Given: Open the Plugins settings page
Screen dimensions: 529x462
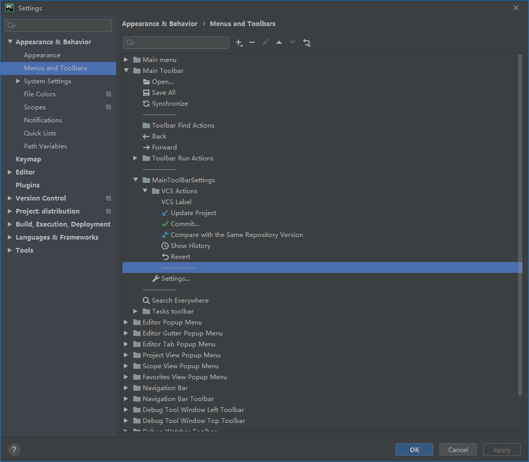Looking at the screenshot, I should click(x=27, y=185).
